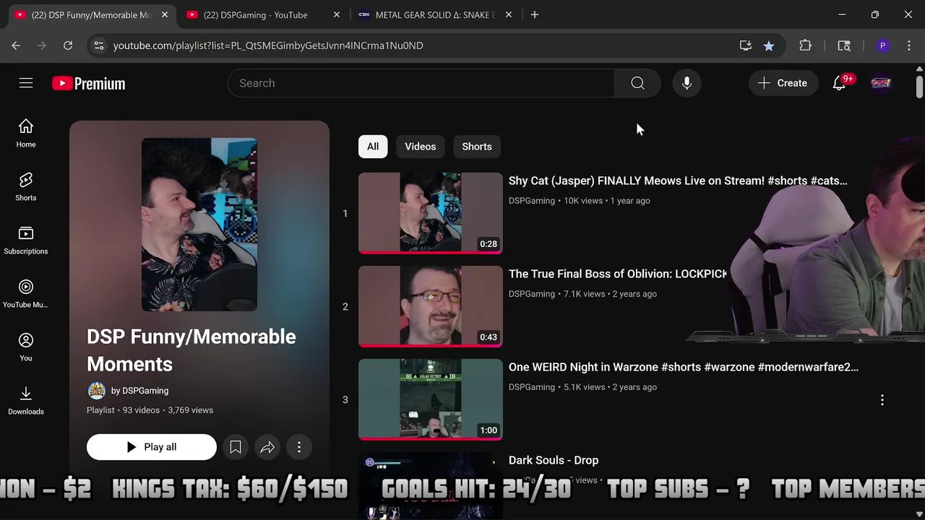Click the '3,769 views' playlist text
The width and height of the screenshot is (925, 520).
pos(190,410)
